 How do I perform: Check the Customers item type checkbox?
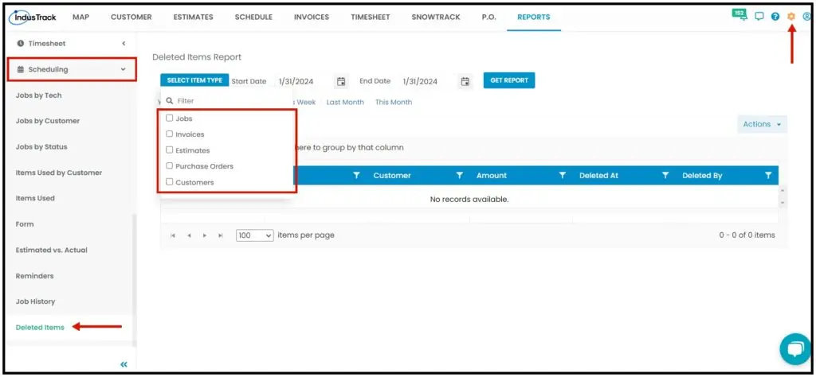click(x=169, y=182)
